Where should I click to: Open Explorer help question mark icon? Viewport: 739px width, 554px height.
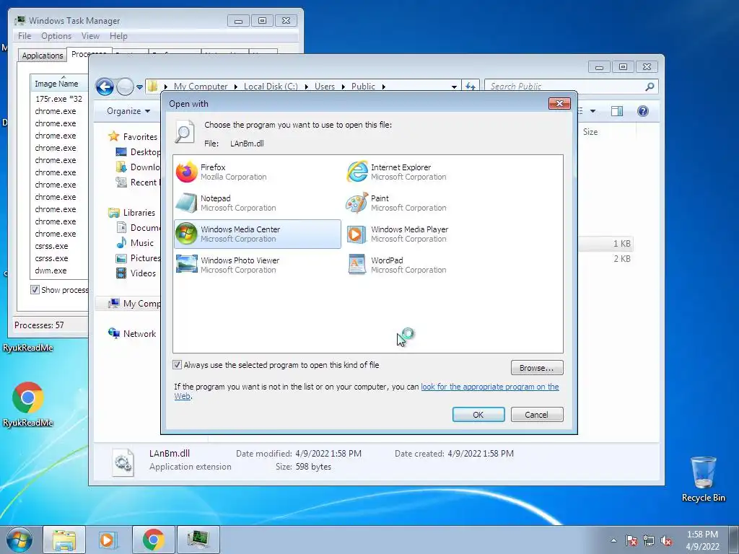click(x=643, y=111)
